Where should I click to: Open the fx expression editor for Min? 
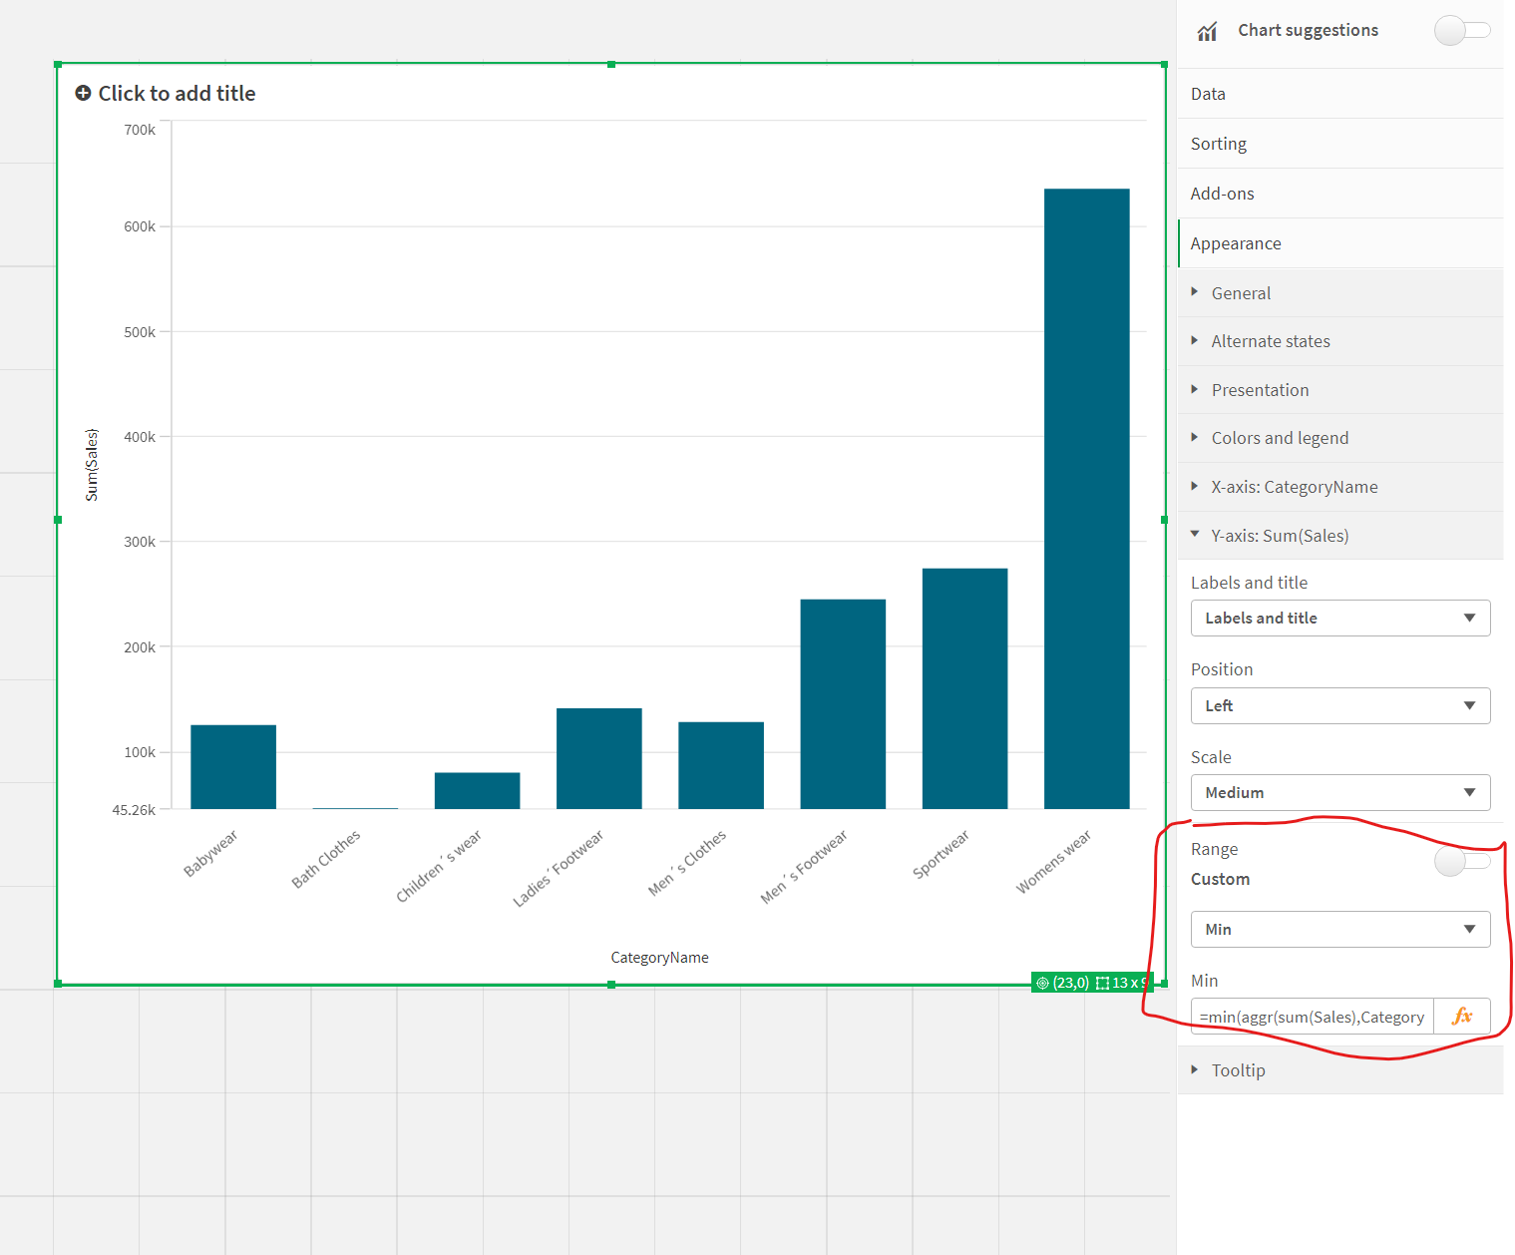click(1461, 1016)
